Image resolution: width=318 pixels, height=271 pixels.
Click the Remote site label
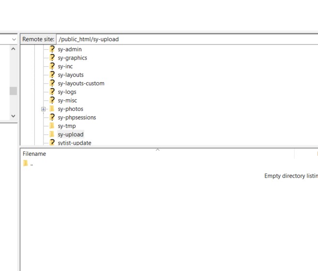[38, 39]
